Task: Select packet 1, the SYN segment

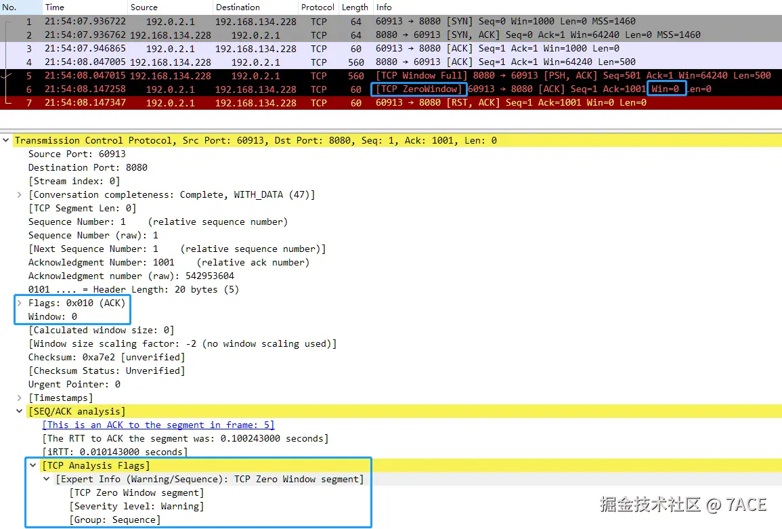Action: 391,22
